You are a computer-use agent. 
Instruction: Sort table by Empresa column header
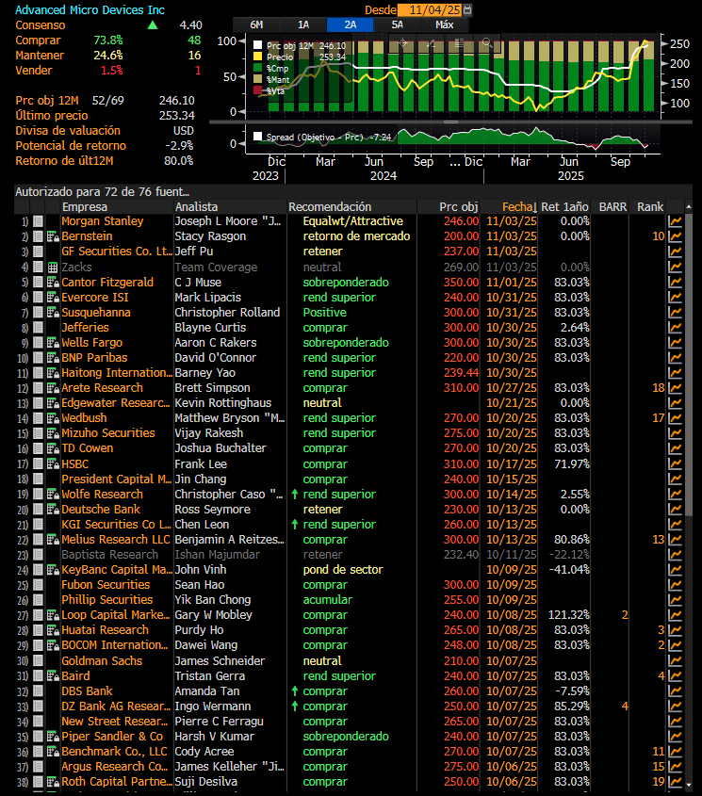coord(84,207)
